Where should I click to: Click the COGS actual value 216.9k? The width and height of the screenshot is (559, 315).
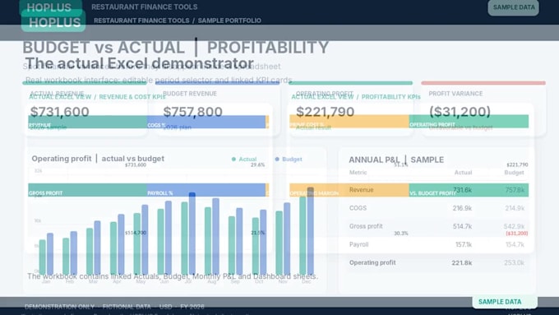462,208
